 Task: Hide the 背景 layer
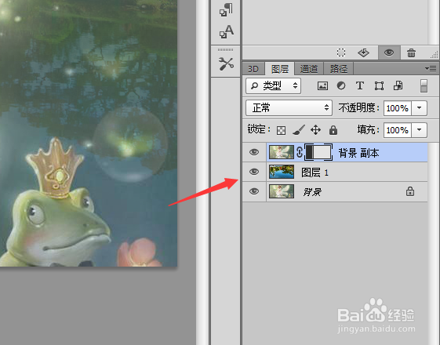pyautogui.click(x=254, y=191)
